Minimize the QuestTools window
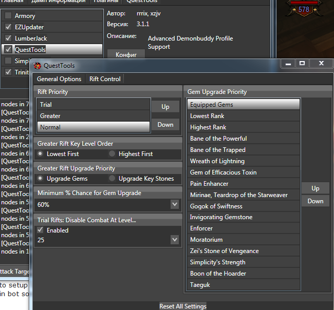Viewport: 334px width, 310px height. pyautogui.click(x=288, y=64)
